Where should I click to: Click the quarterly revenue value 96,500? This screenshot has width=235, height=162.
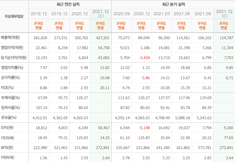coord(164,38)
